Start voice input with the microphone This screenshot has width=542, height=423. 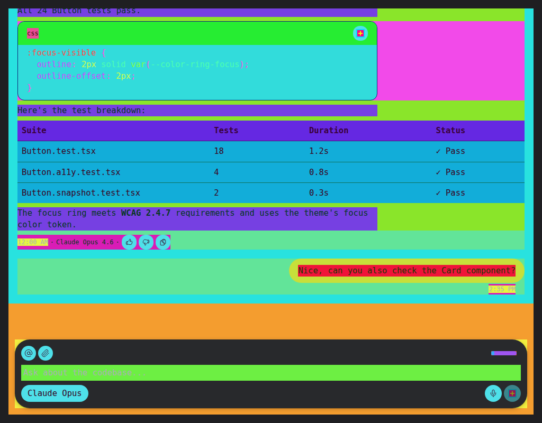pyautogui.click(x=493, y=393)
